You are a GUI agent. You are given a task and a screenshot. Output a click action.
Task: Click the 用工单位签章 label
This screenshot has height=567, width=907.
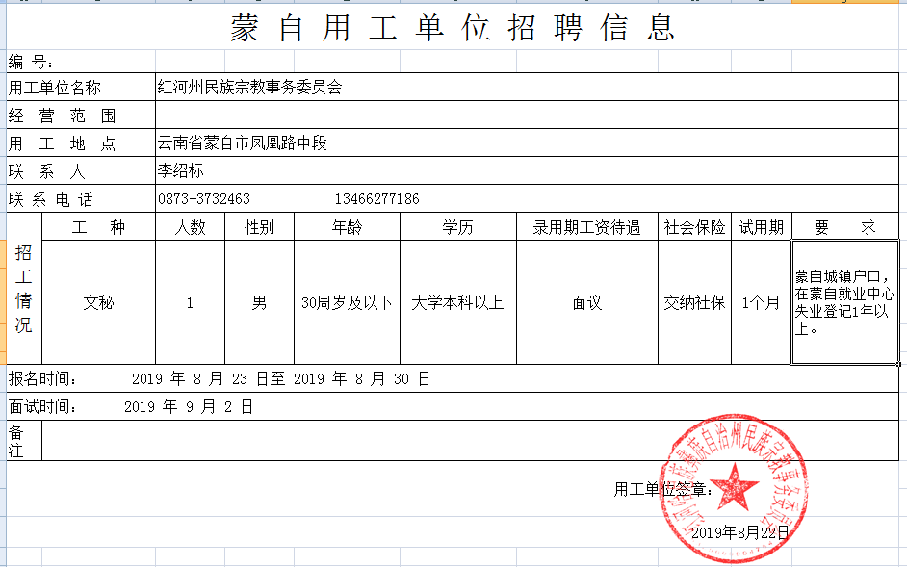coord(663,490)
